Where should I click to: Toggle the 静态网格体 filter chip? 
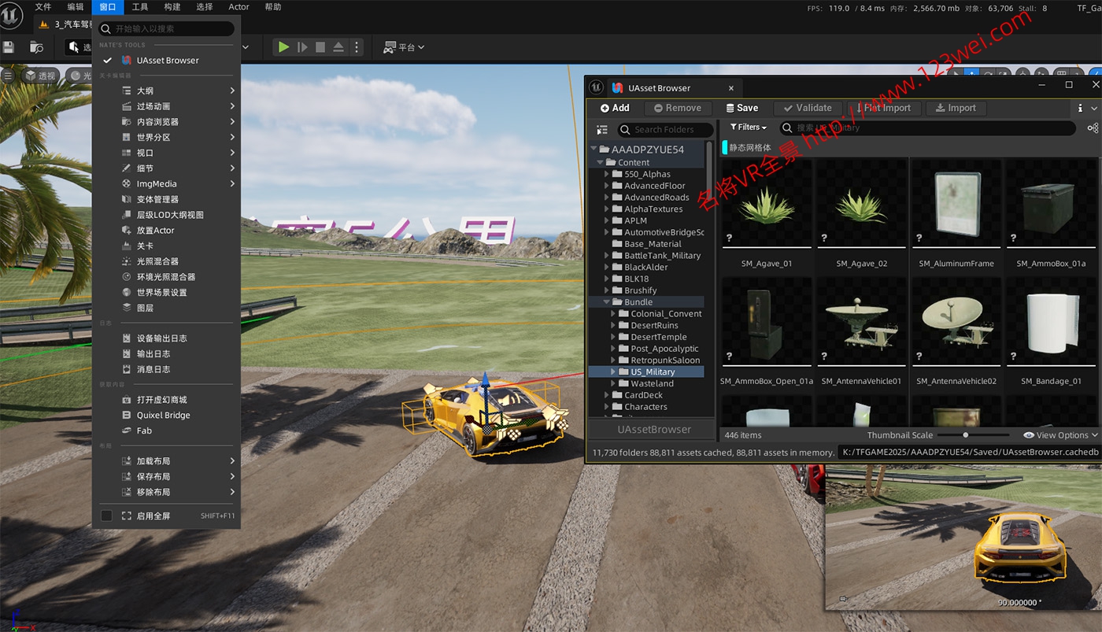749,147
